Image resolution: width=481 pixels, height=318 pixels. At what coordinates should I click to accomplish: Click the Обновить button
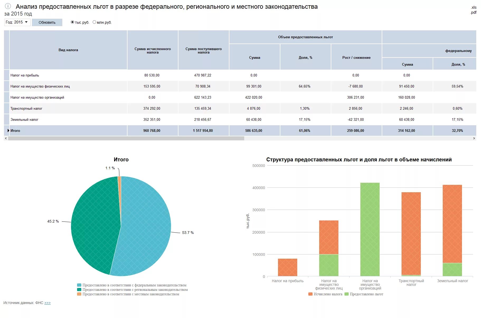[x=47, y=22]
